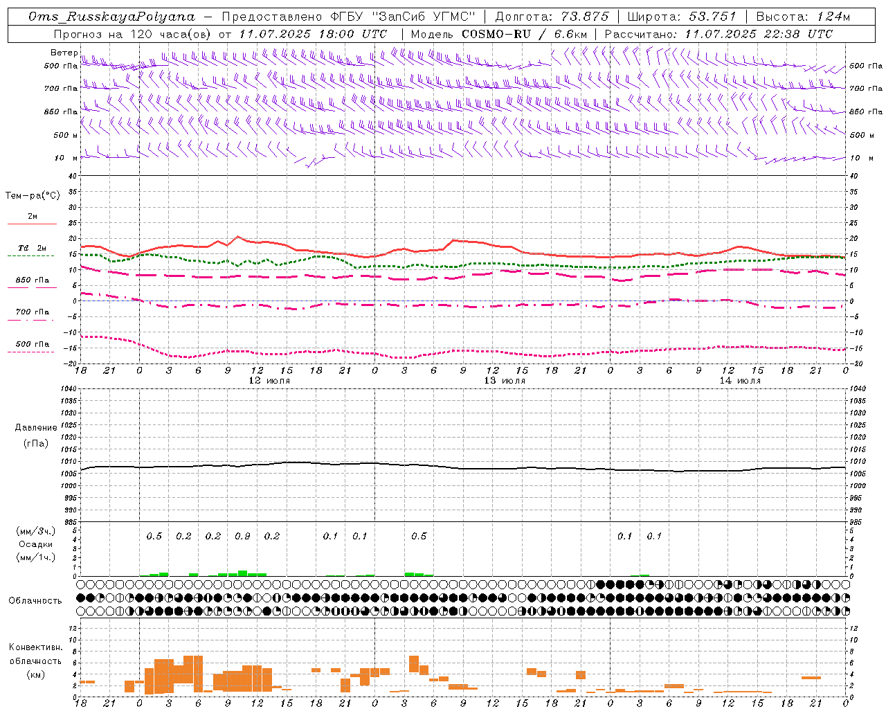Click the 0.9 three-hour precipitation value

[x=242, y=537]
